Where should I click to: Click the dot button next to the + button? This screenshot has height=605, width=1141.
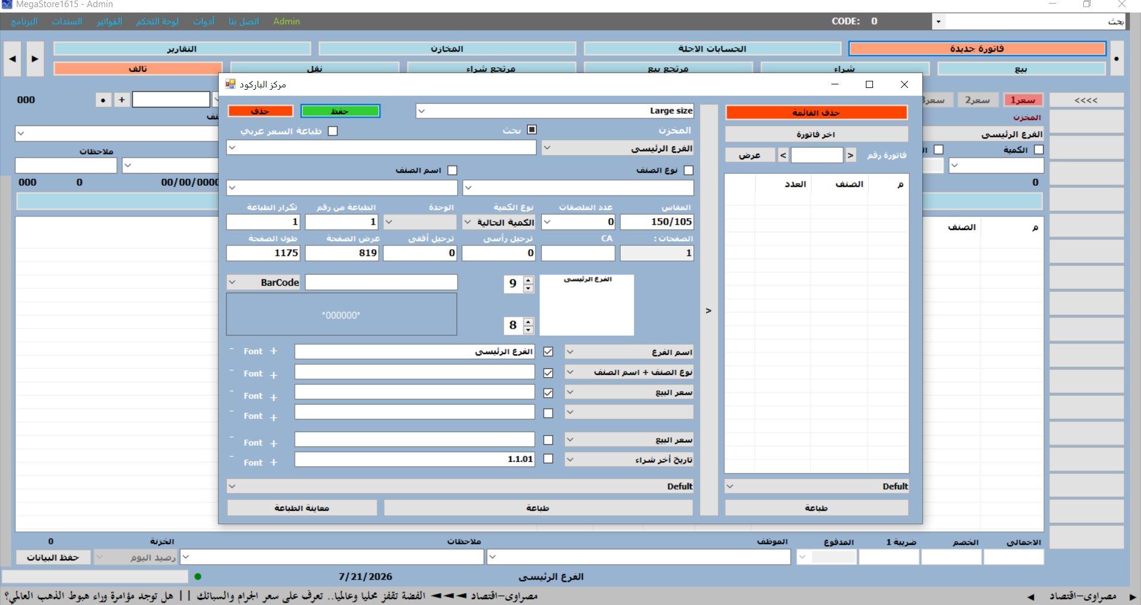point(103,100)
